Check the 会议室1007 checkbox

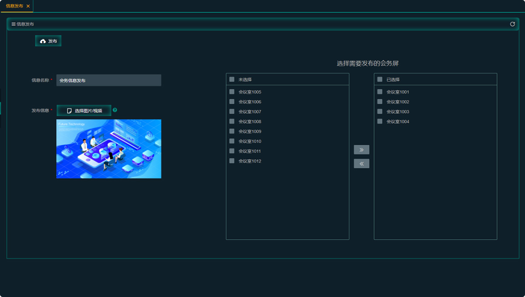(x=232, y=112)
